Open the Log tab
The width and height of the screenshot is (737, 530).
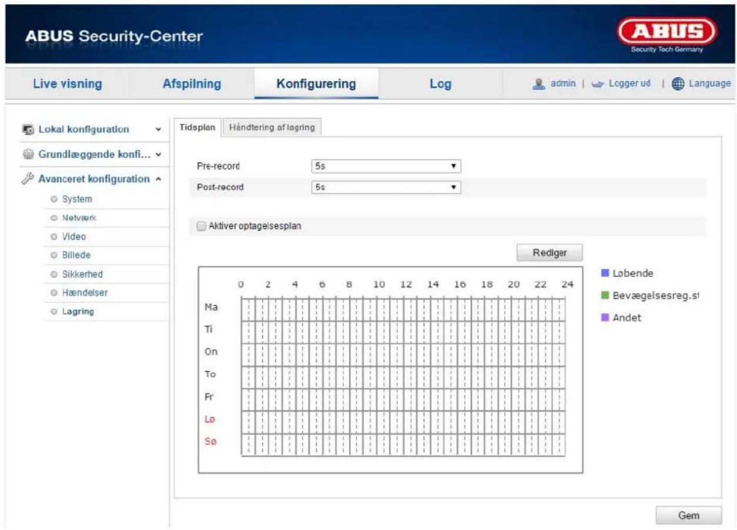(440, 84)
